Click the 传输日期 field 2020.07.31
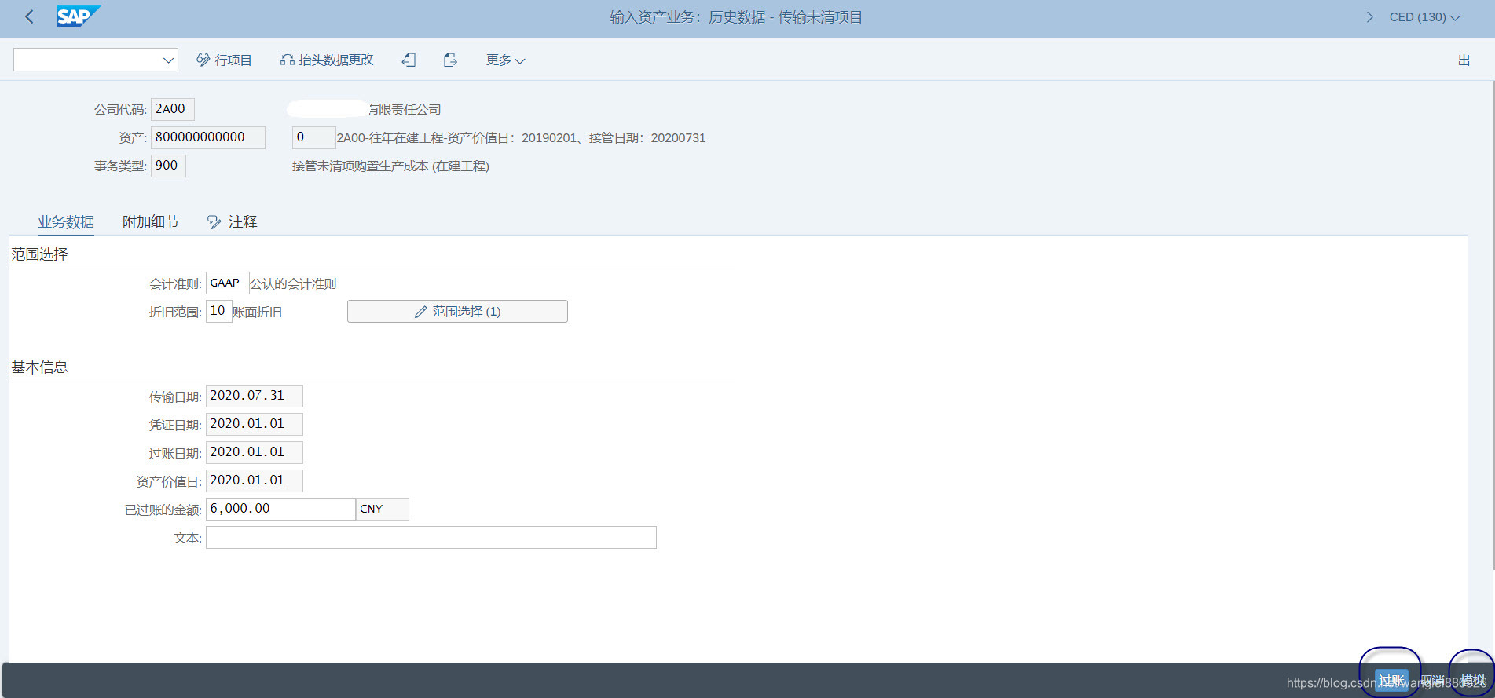 coord(254,396)
